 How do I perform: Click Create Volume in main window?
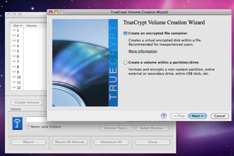(27, 103)
